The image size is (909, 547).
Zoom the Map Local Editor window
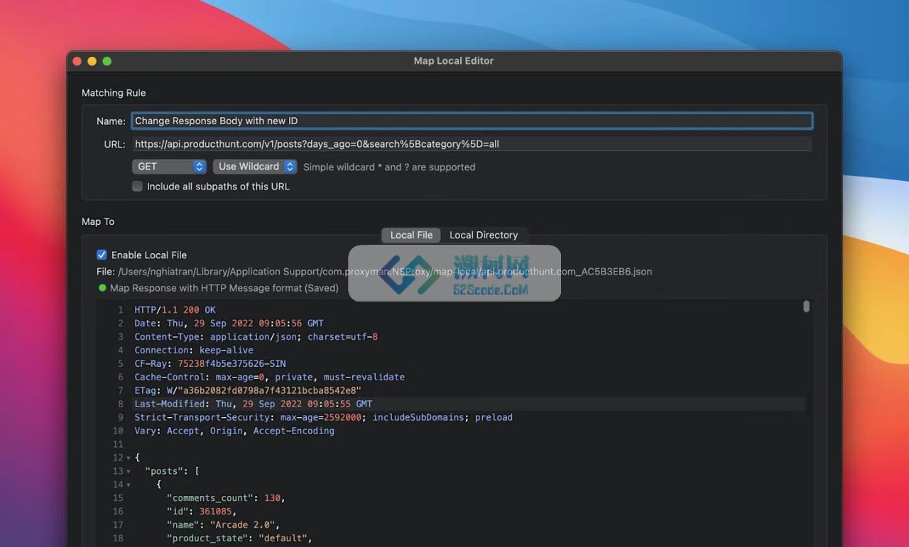[107, 61]
